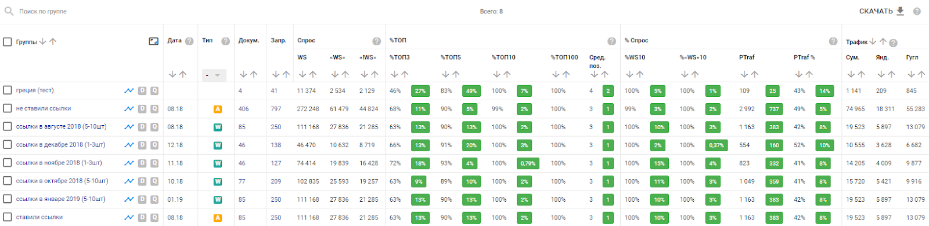Tick checkbox for греция (тест) group
The width and height of the screenshot is (929, 226).
(8, 90)
